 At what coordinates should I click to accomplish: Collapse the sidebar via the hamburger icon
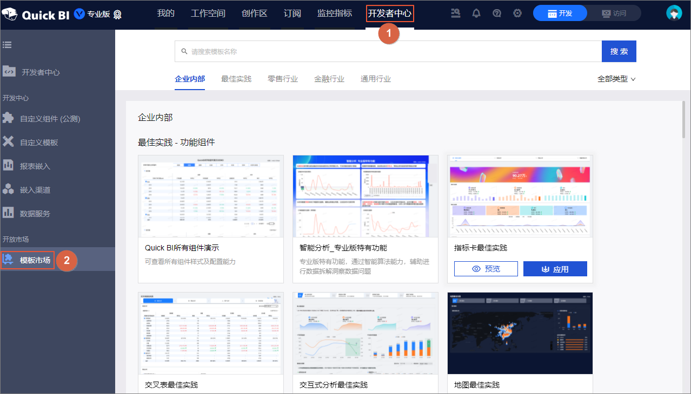pos(7,45)
